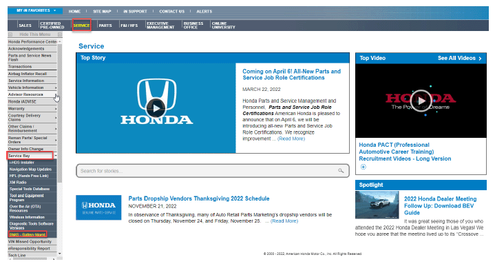The image size is (495, 266).
Task: Select the Parts tab
Action: pyautogui.click(x=105, y=25)
